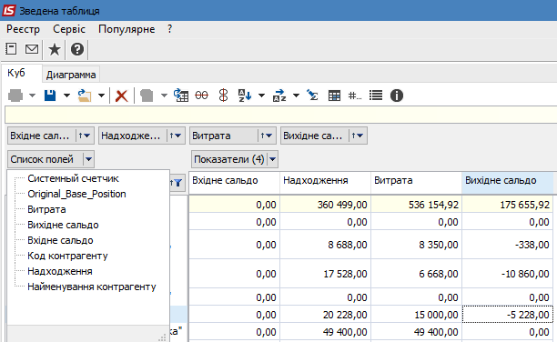557x342 pixels.
Task: Select Код контрагенту in field list
Action: (x=67, y=256)
